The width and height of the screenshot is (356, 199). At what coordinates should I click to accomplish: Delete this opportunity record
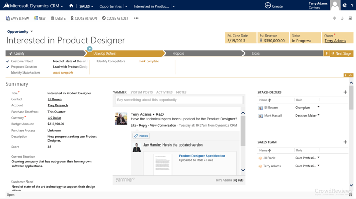58,18
